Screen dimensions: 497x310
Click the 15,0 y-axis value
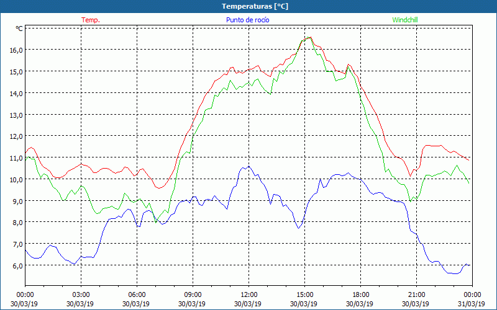(x=16, y=71)
